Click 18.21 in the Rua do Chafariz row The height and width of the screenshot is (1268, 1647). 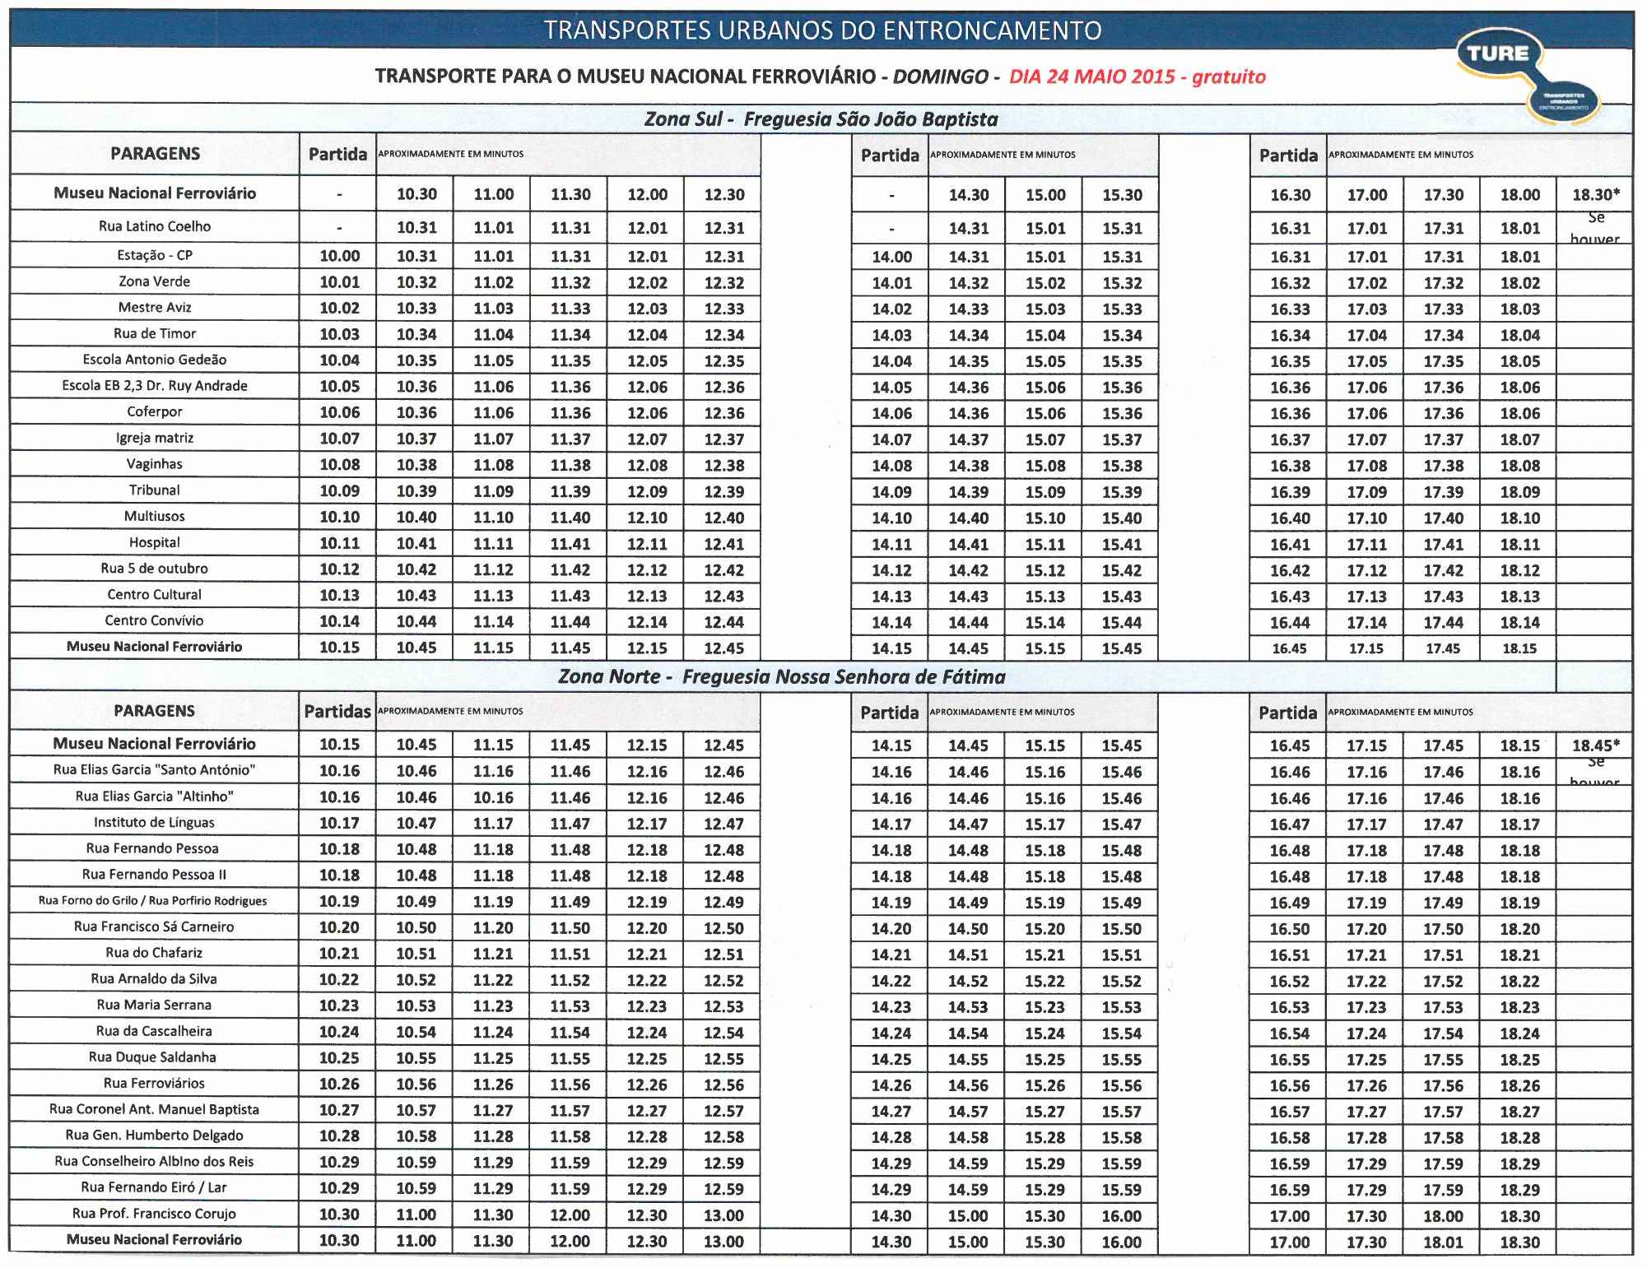[x=1520, y=955]
